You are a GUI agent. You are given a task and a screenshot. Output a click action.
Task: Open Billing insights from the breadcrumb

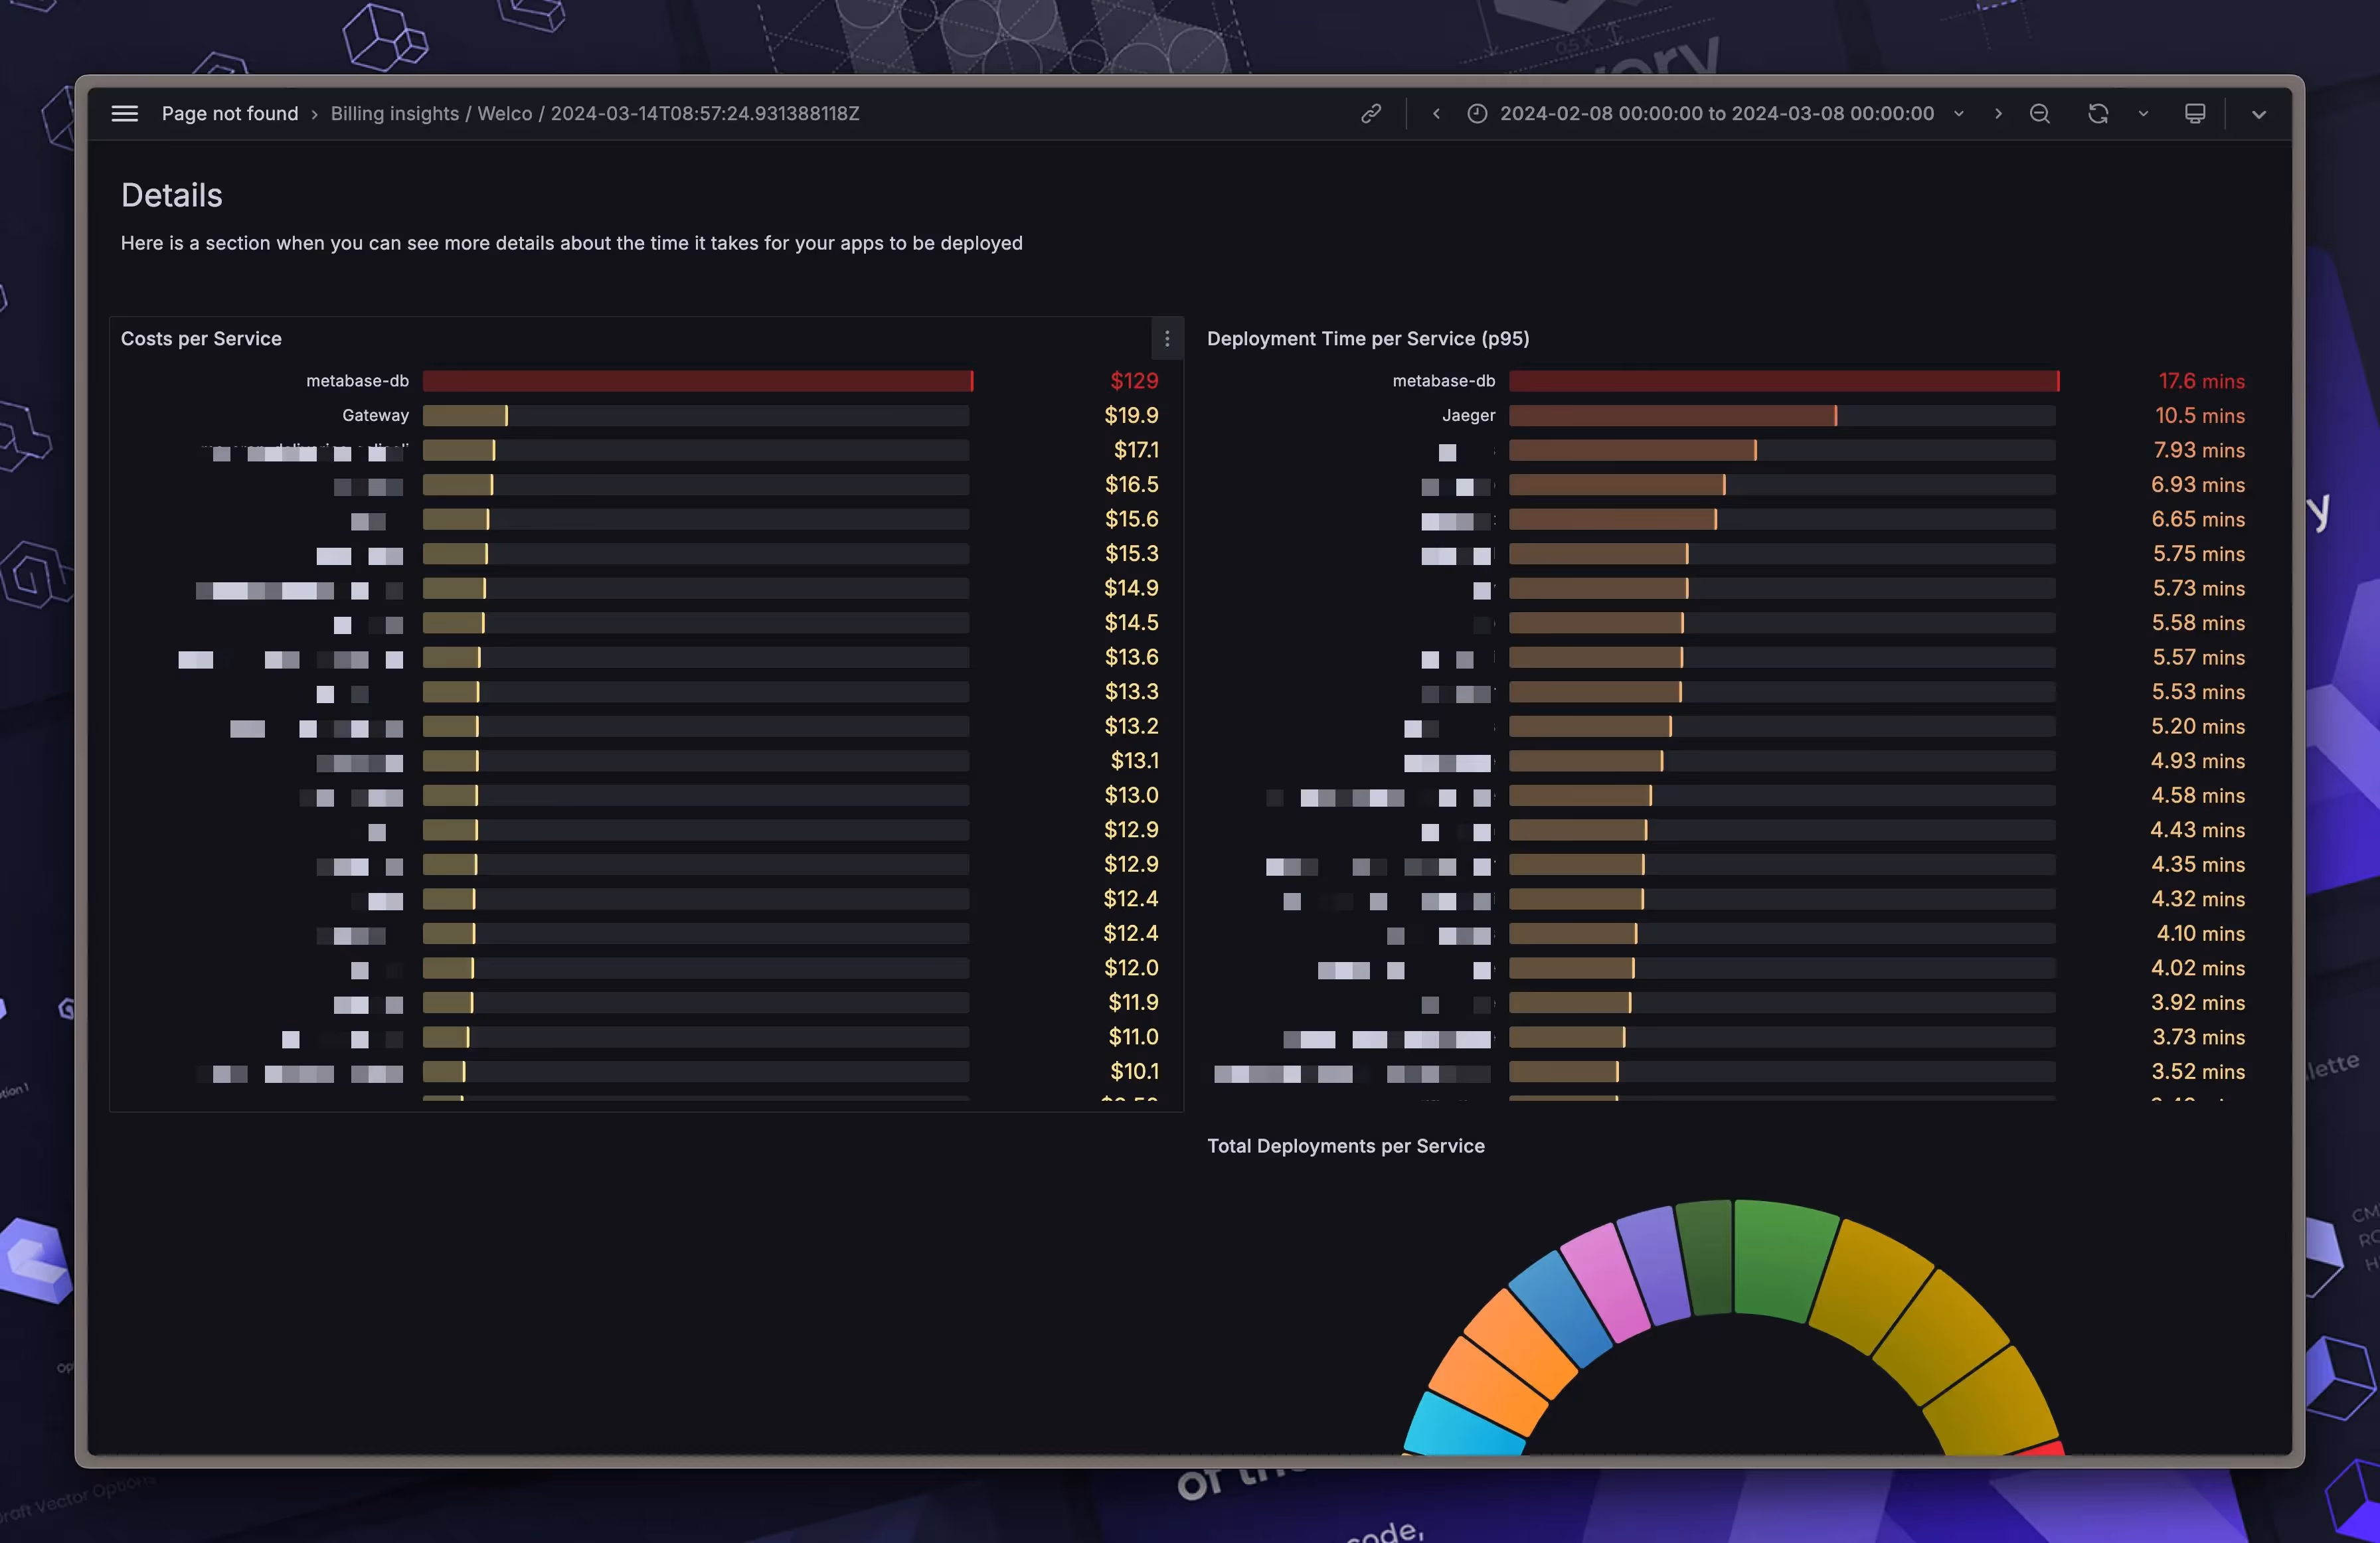pos(394,113)
